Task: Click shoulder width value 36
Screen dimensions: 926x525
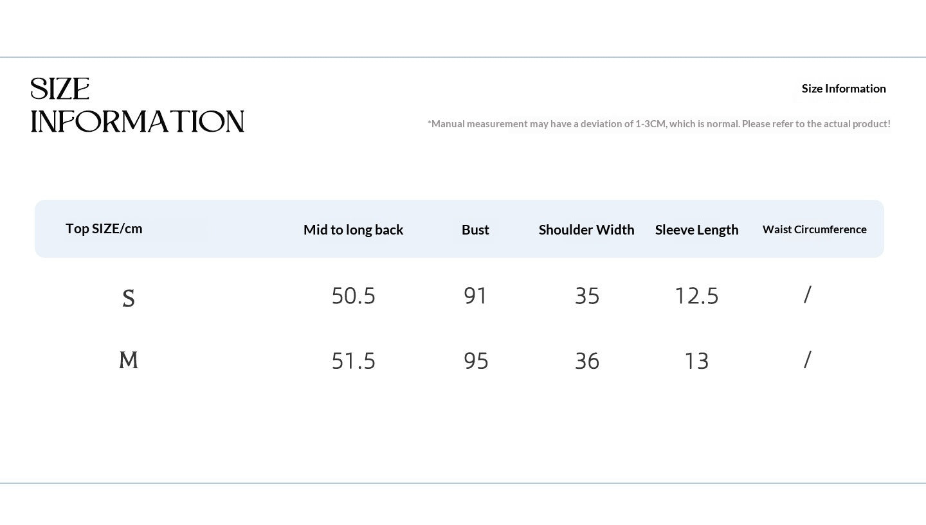Action: tap(587, 360)
